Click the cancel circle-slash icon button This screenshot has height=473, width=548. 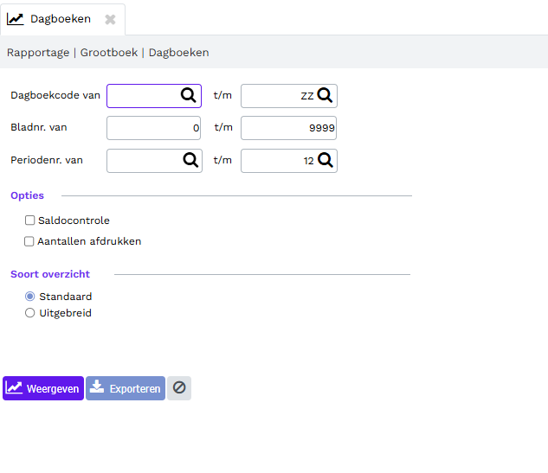(179, 387)
